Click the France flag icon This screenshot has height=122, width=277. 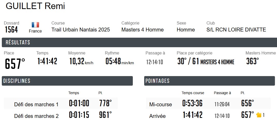(x=35, y=25)
